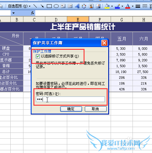Select the 音箱 row label
This screenshot has height=153, width=152.
coord(12,66)
